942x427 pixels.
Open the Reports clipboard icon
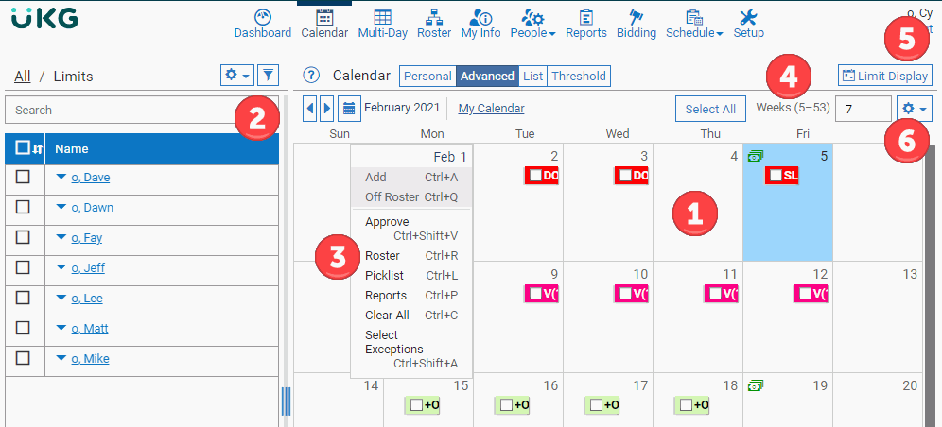(x=585, y=18)
